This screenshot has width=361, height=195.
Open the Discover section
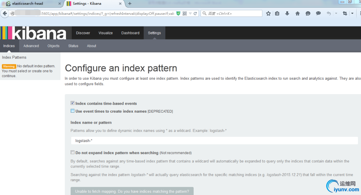[83, 33]
